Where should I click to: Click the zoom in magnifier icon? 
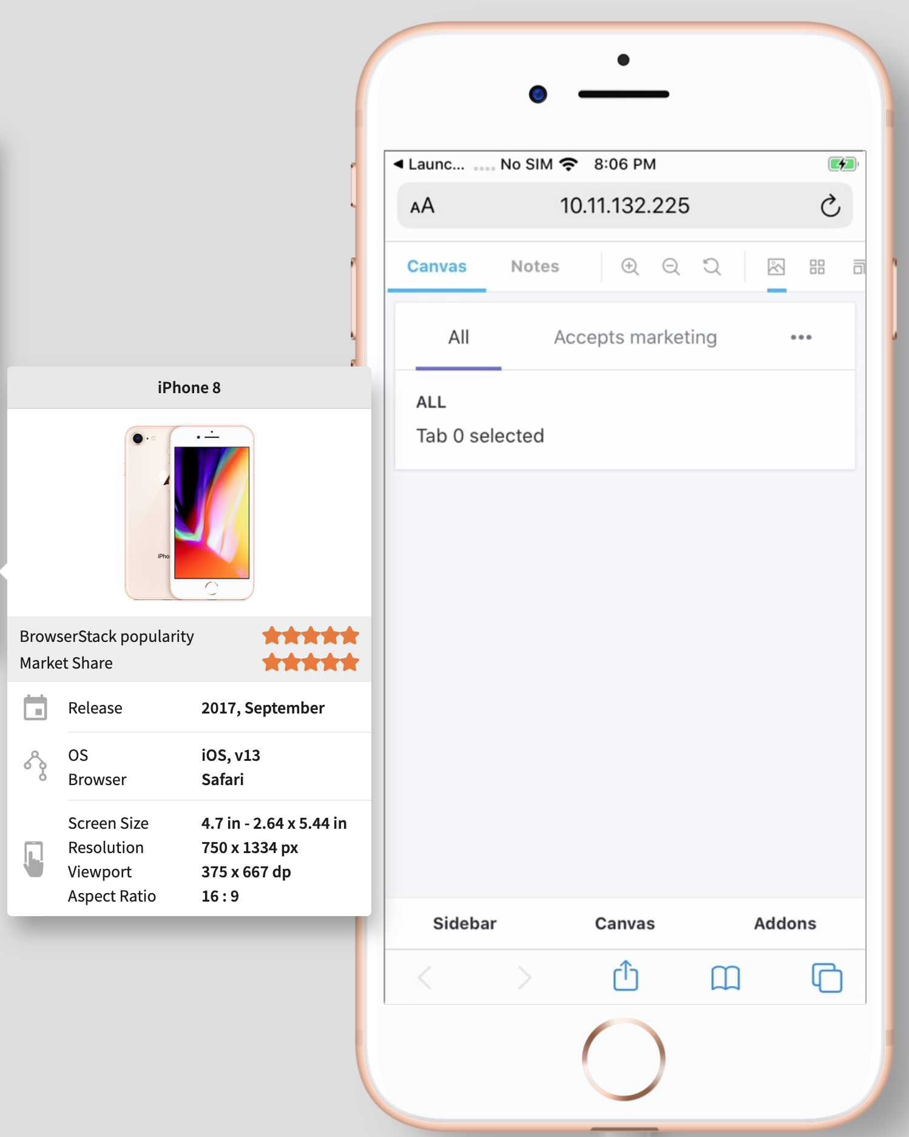[630, 266]
